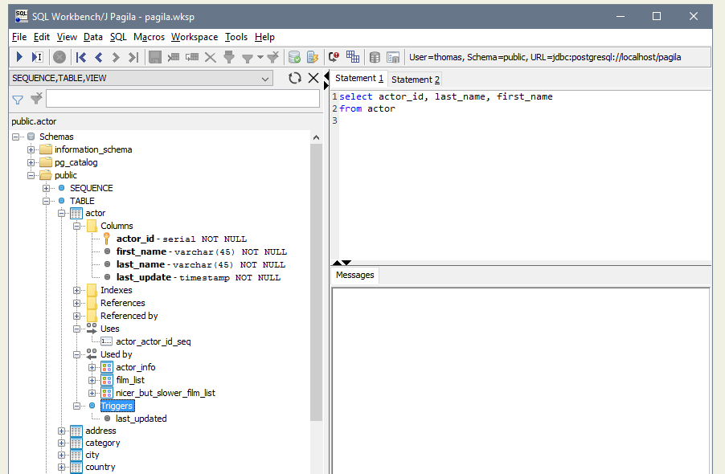Viewport: 725px width, 474px height.
Task: Open the database explorer grid icon
Action: coord(353,57)
